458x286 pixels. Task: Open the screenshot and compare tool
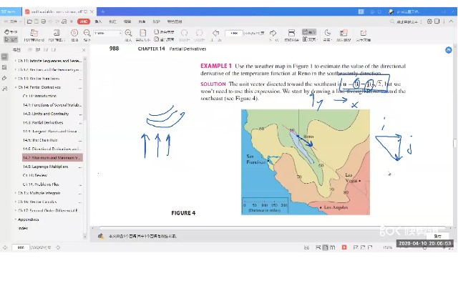343,36
